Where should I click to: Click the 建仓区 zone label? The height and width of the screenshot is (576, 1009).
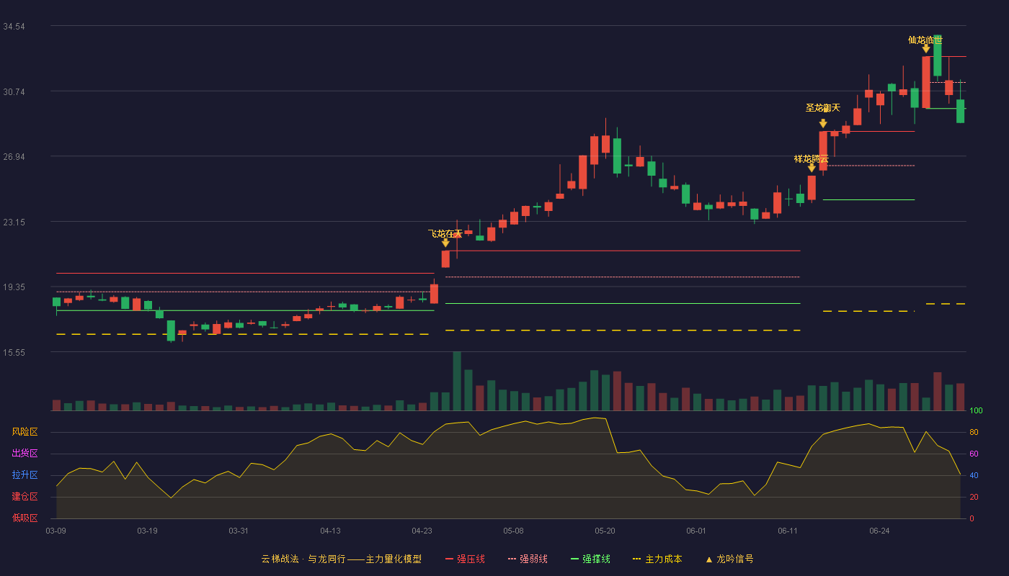click(25, 497)
